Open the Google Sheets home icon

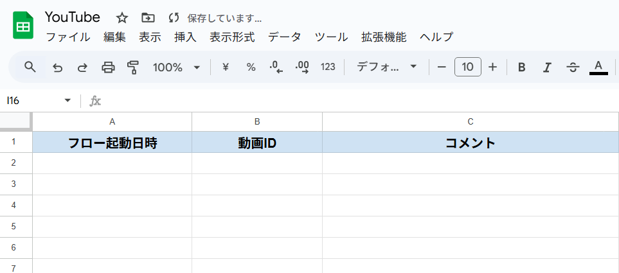[23, 25]
